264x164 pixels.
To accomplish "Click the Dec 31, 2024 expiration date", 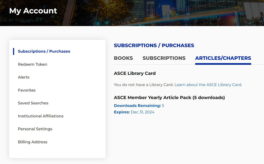I will click(142, 112).
